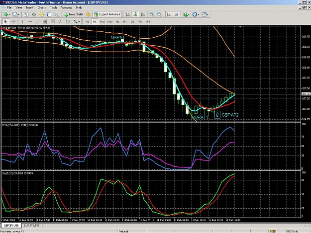Switch chart to W1 timeframe

click(x=140, y=21)
